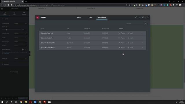Collapse the Elementor side panel handle

[x=29, y=54]
